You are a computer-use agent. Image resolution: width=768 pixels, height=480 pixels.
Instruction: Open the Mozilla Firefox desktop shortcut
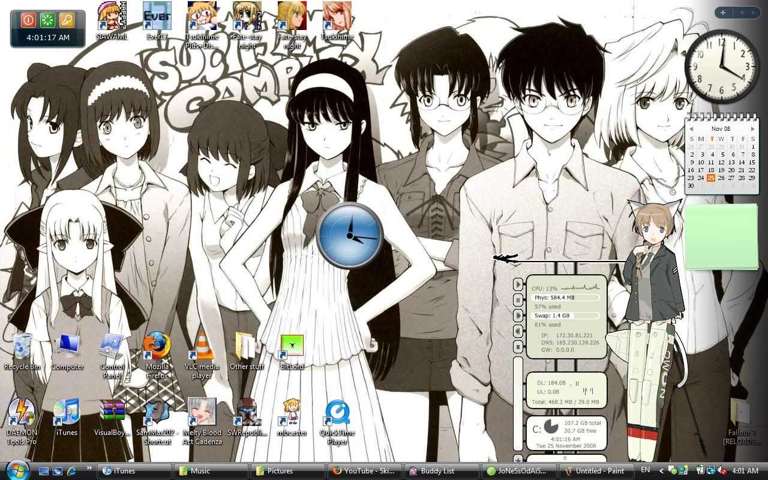pos(157,347)
